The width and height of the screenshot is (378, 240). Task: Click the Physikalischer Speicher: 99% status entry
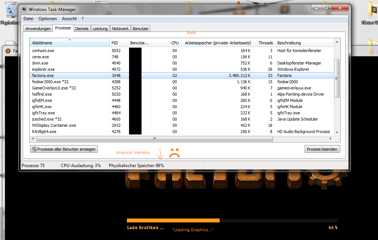tap(136, 166)
